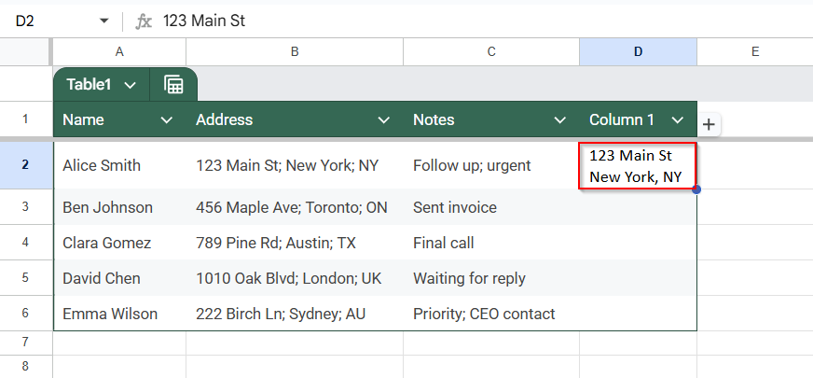
Task: Click the cell 1010 Oak Blvd; London; UK
Action: click(x=295, y=278)
